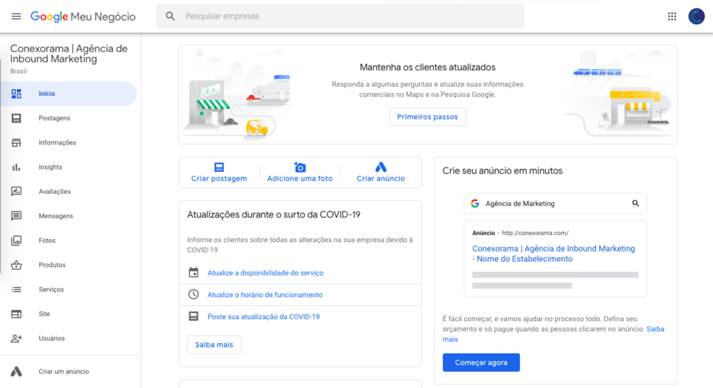Click clock icon beside horário de funcionamento
Image resolution: width=713 pixels, height=388 pixels.
tap(194, 294)
